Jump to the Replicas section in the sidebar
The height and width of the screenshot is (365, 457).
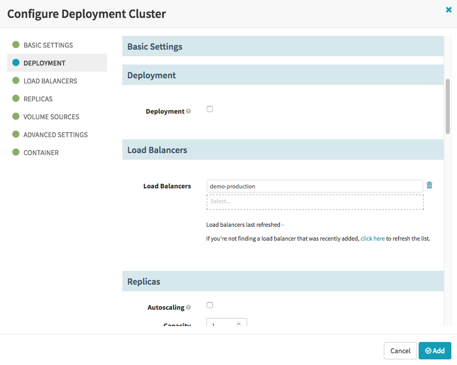pyautogui.click(x=38, y=99)
